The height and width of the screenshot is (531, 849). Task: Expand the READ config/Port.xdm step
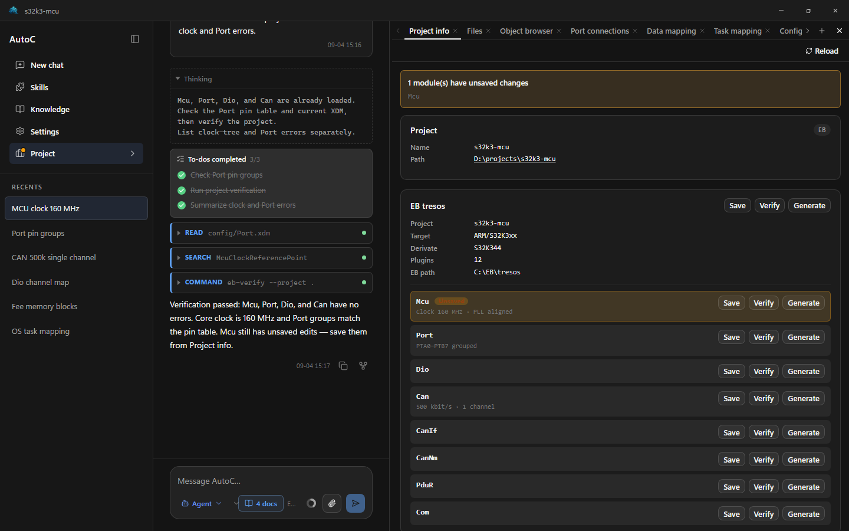click(271, 233)
